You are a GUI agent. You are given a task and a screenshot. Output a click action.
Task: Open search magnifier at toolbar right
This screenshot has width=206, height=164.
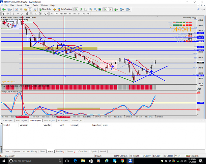198,9
